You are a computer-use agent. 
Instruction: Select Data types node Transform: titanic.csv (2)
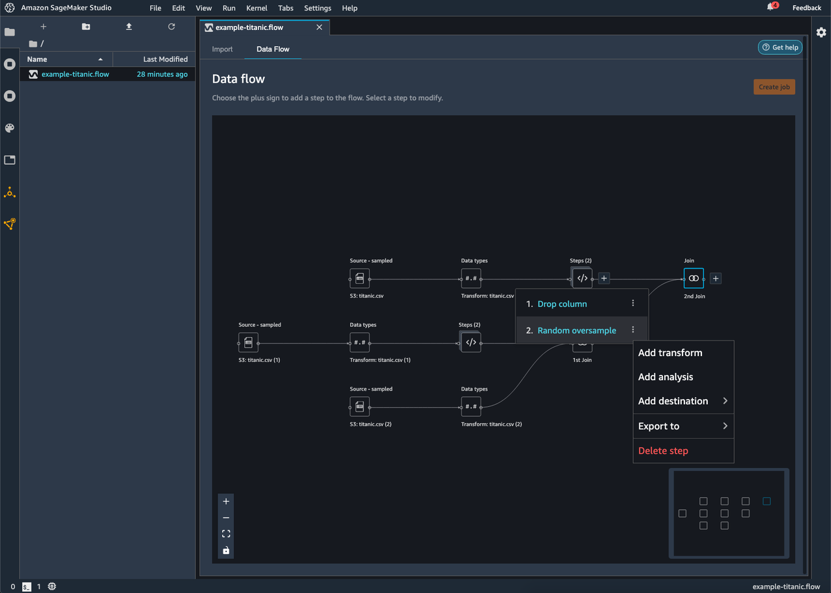[471, 406]
